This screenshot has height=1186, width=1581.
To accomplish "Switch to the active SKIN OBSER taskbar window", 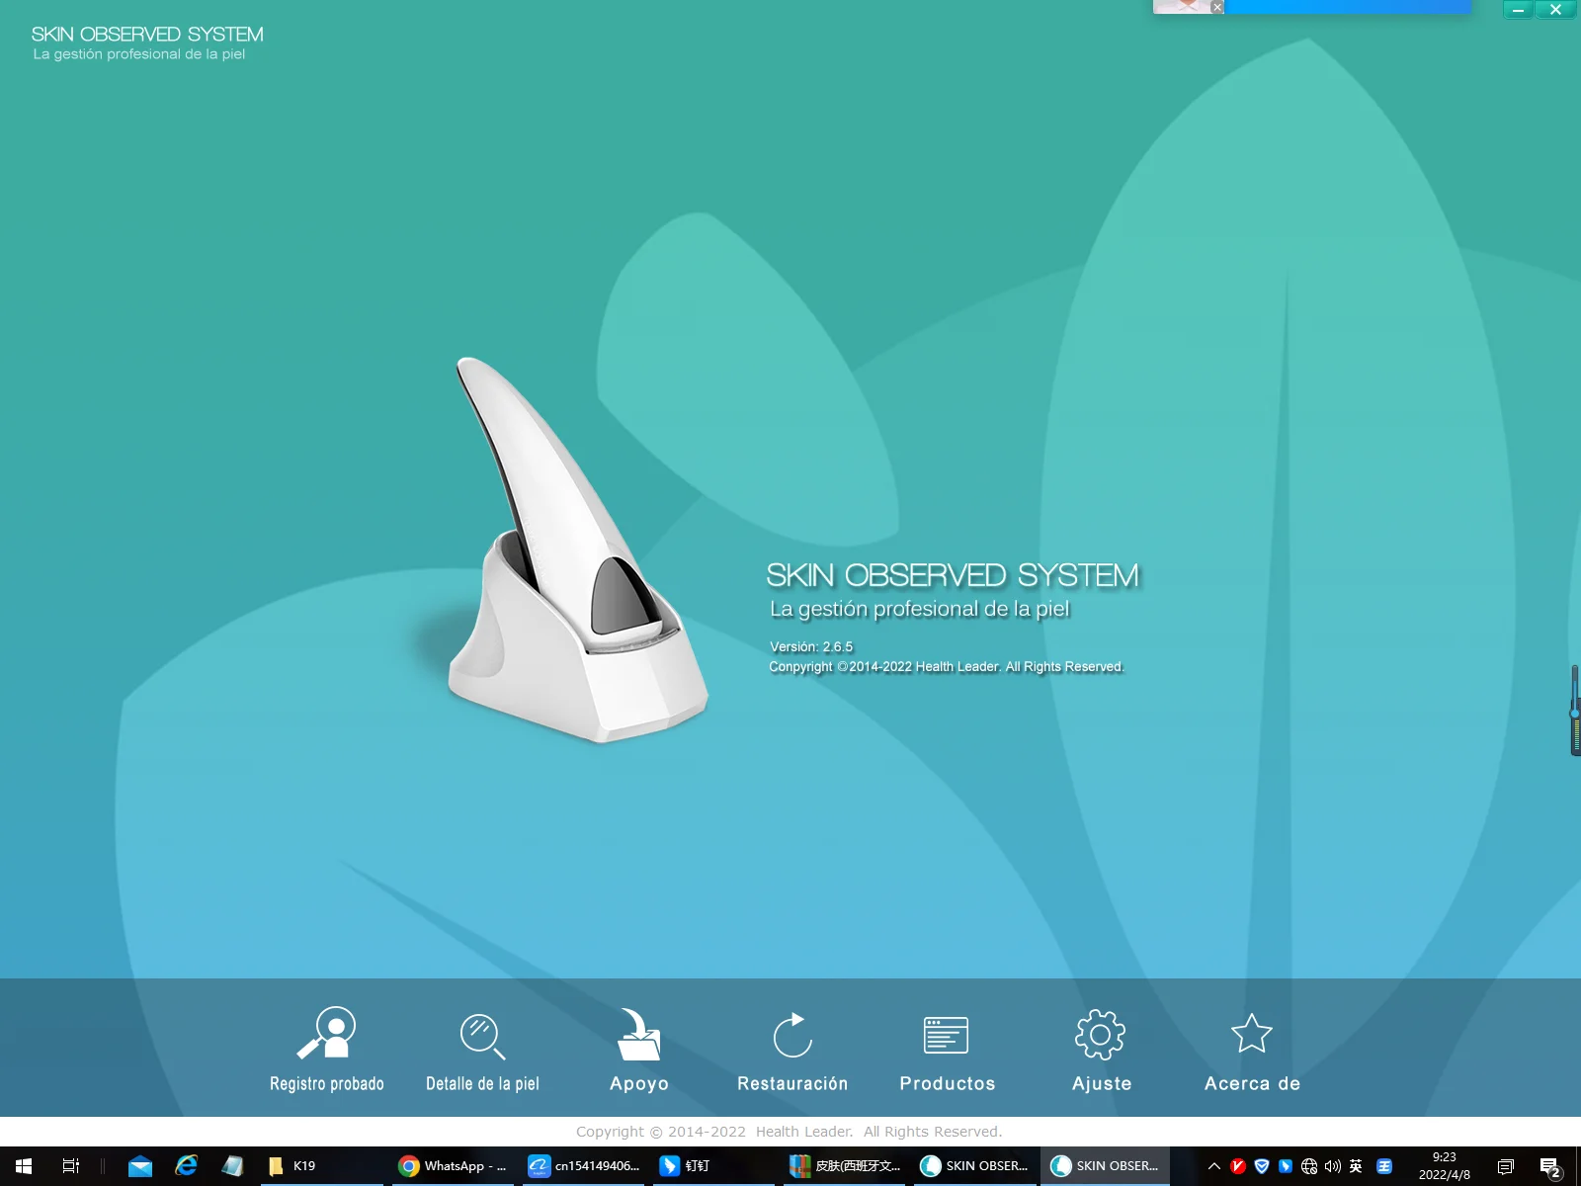I will [x=1105, y=1166].
